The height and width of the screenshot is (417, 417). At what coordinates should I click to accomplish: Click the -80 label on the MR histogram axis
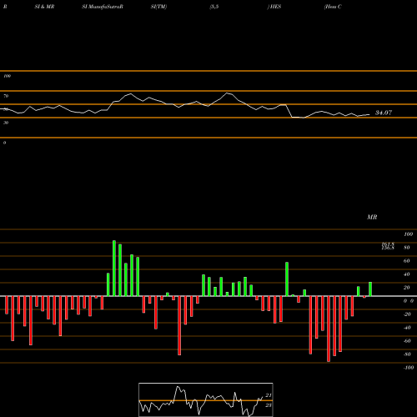tap(407, 354)
